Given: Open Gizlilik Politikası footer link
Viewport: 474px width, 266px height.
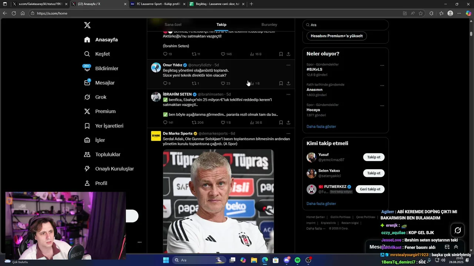Looking at the screenshot, I should 340,217.
